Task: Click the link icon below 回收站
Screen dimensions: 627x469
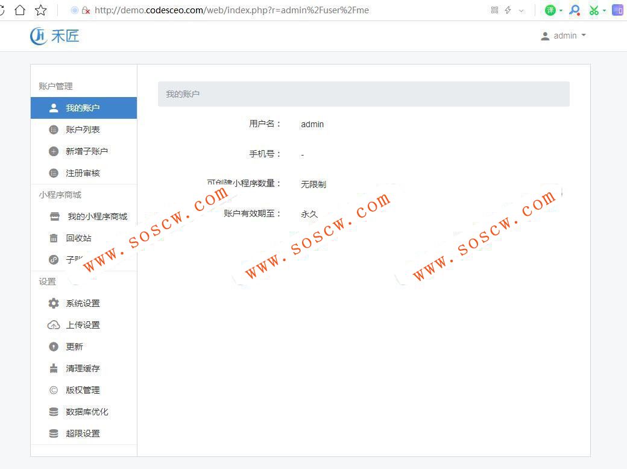Action: tap(54, 259)
